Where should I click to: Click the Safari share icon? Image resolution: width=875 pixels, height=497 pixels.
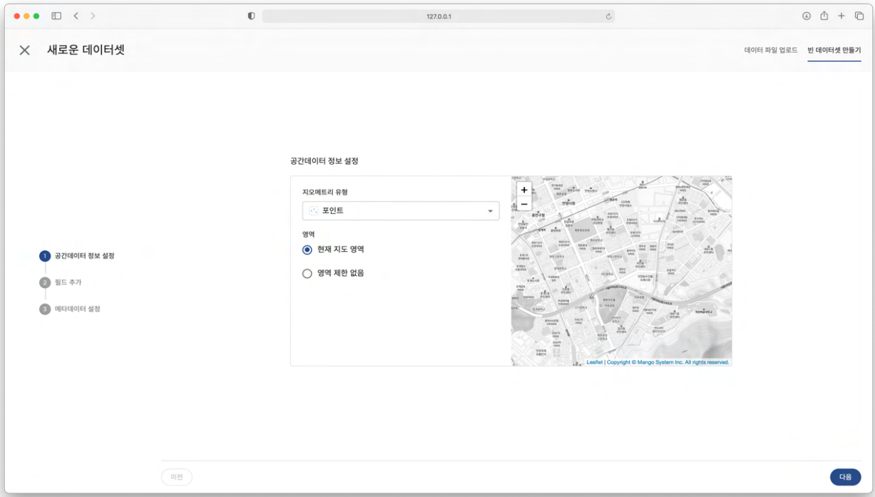click(824, 16)
